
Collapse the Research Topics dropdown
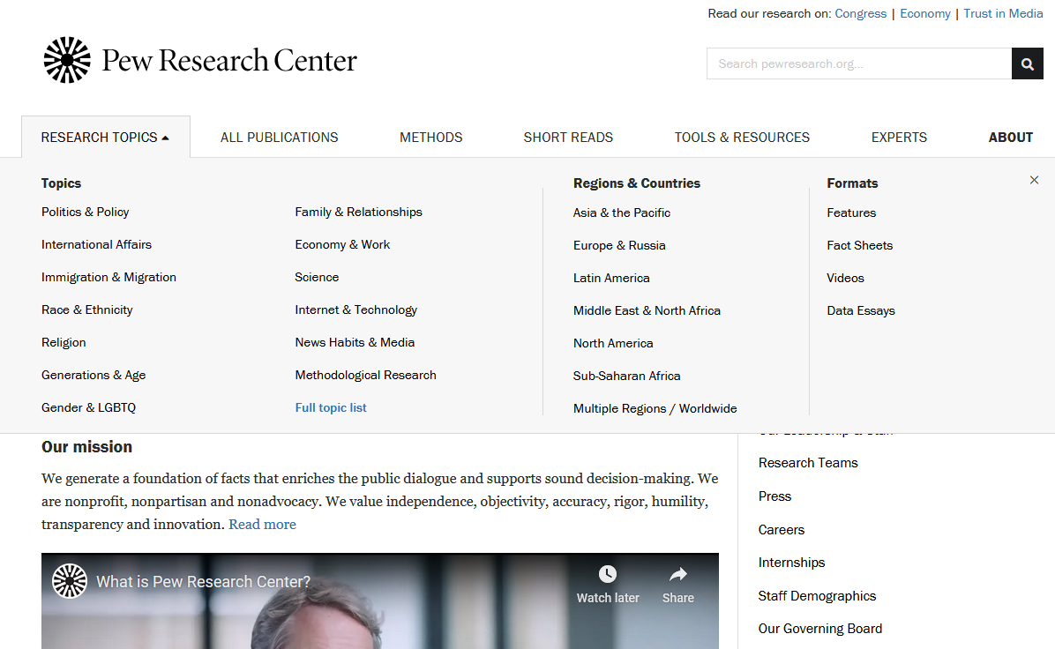point(105,138)
